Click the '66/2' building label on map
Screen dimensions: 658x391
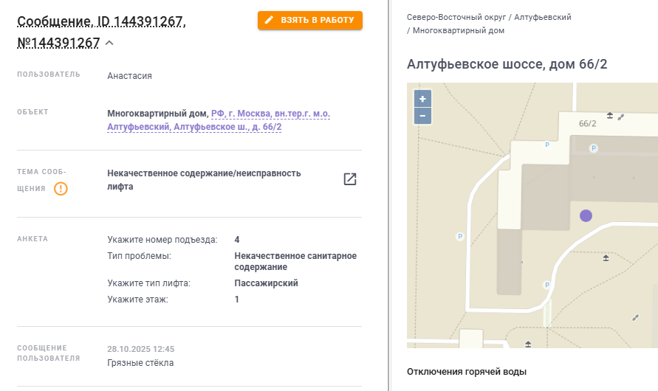tap(588, 123)
